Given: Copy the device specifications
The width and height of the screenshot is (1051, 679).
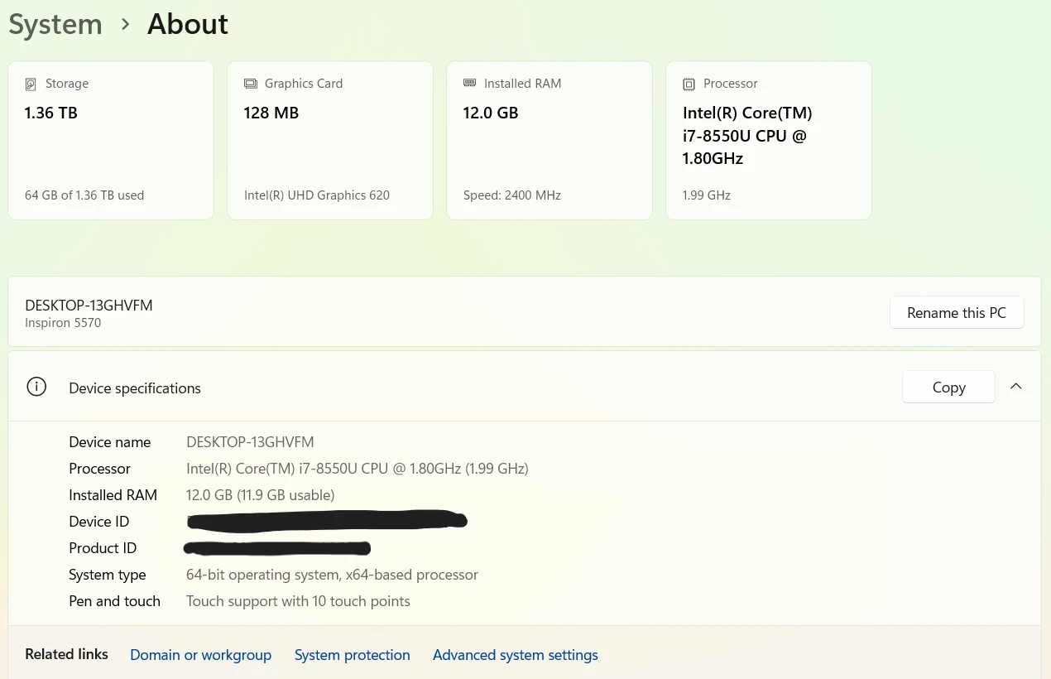Looking at the screenshot, I should click(x=948, y=387).
